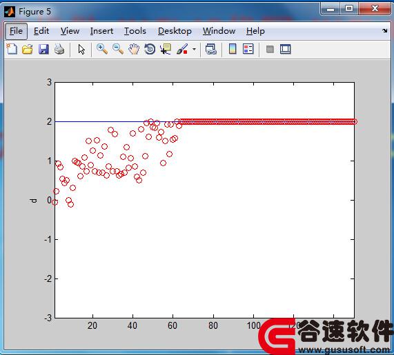Click the y-axis tick label '3'
Screen dimensions: 394x355
pos(49,82)
